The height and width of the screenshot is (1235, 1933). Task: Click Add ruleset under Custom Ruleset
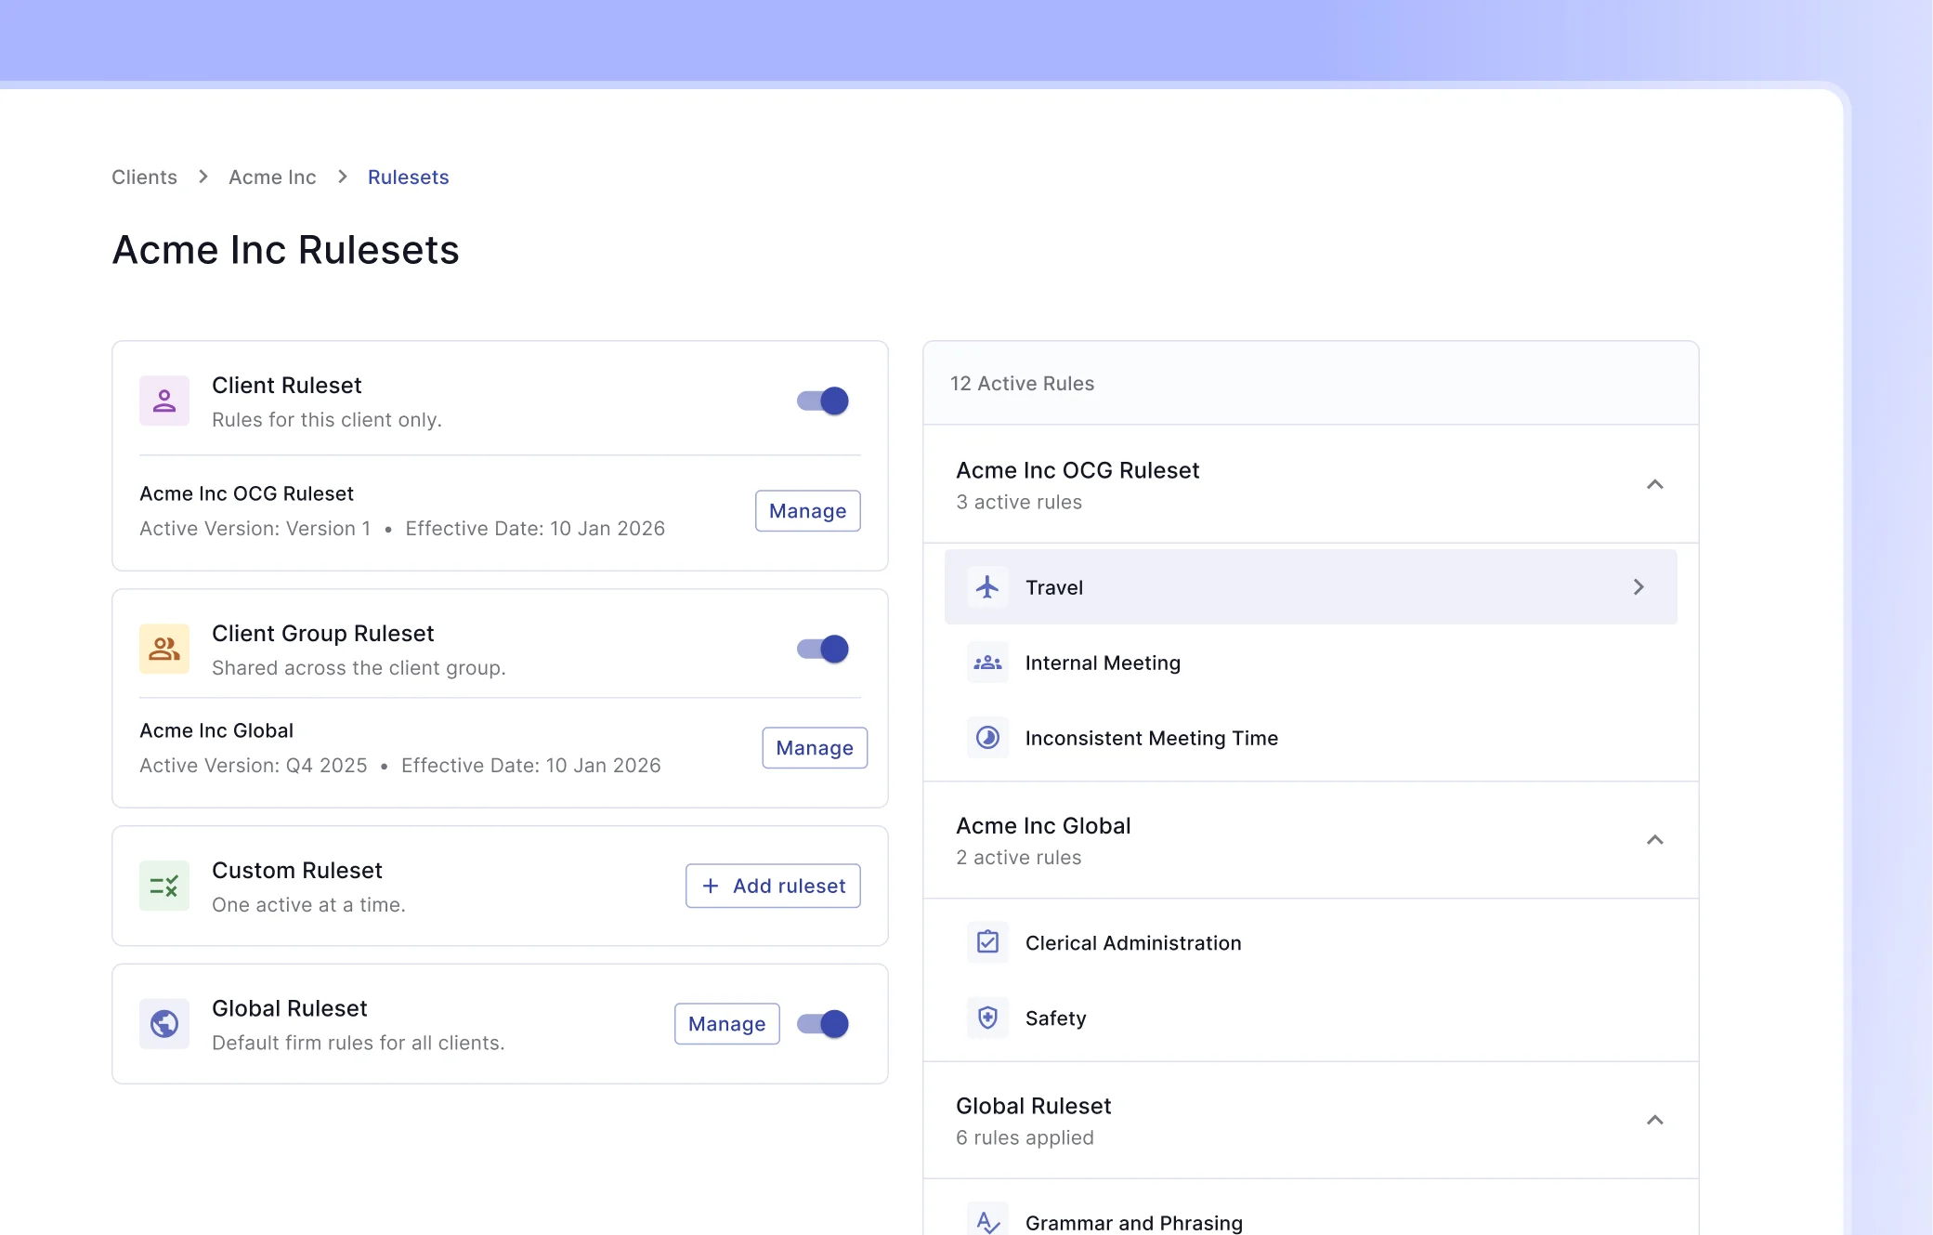pyautogui.click(x=773, y=886)
